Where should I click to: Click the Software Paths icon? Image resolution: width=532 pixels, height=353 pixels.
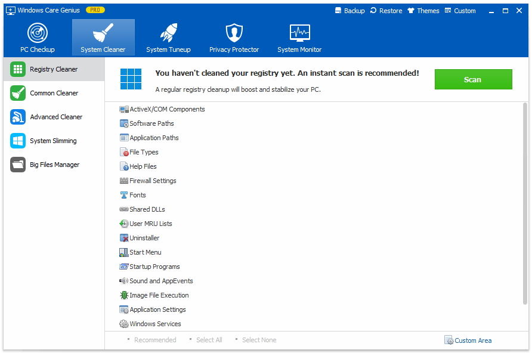point(124,123)
